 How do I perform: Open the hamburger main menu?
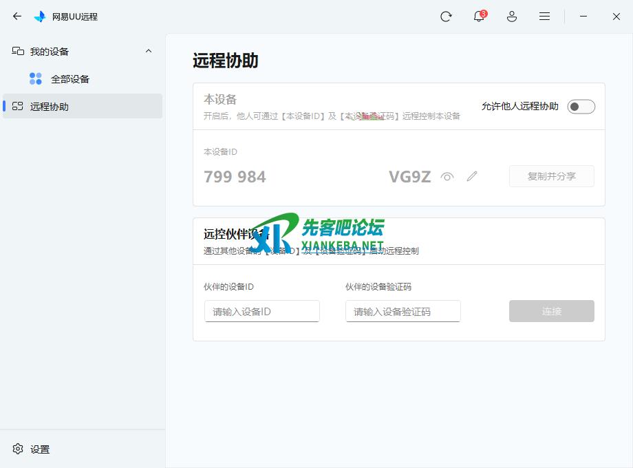(544, 17)
